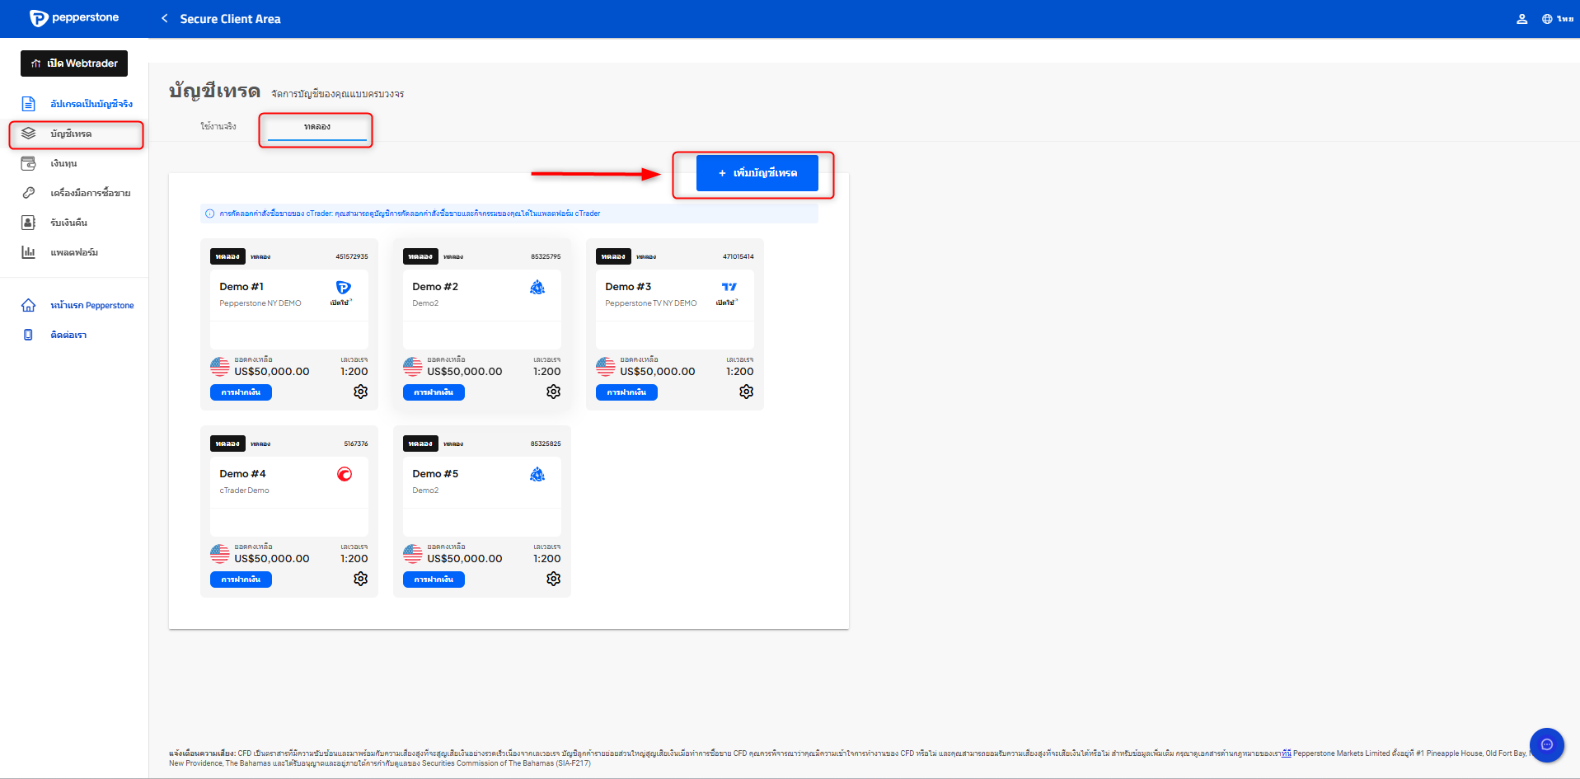Open the chat support bubble
This screenshot has height=779, width=1580.
(1546, 744)
